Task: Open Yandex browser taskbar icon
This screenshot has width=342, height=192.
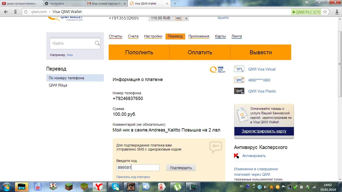Action: coord(99,187)
